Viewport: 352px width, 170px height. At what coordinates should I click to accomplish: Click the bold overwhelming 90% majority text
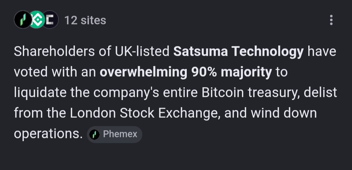point(186,73)
